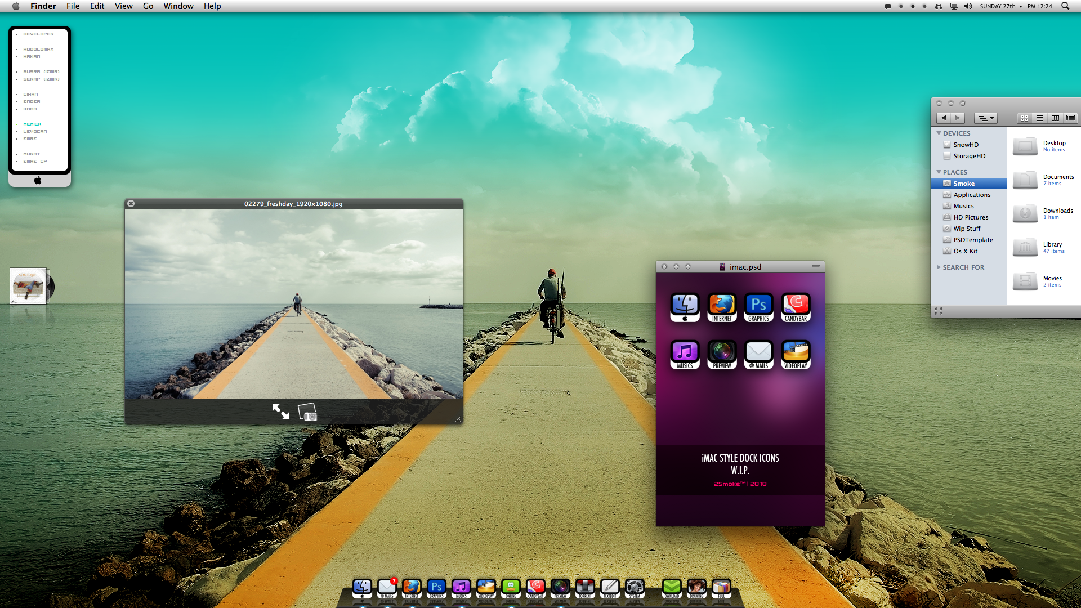Viewport: 1081px width, 608px height.
Task: Click the chat bubble icon in menu bar
Action: tap(888, 6)
